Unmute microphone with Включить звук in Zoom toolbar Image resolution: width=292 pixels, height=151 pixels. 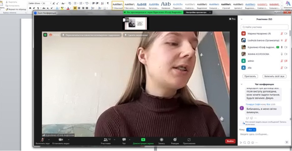(x=43, y=141)
